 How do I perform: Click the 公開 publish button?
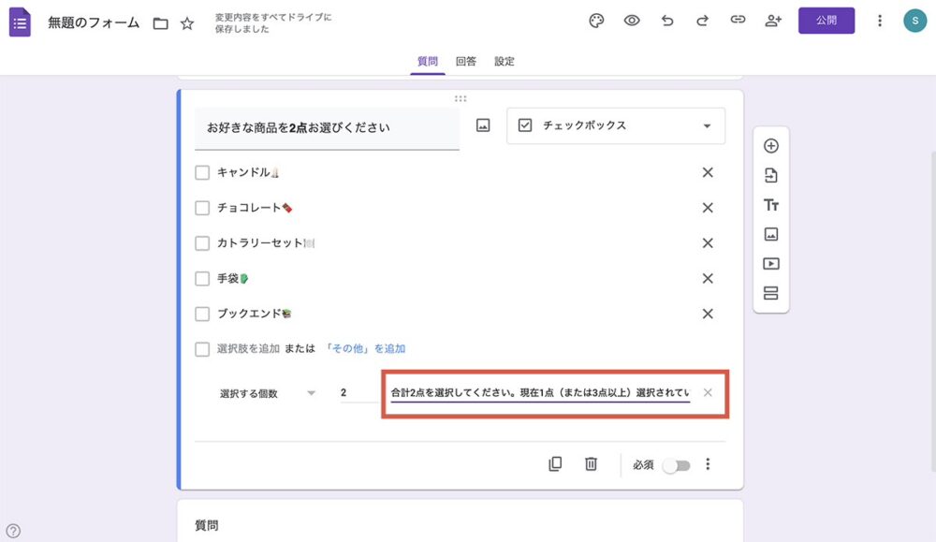coord(826,19)
